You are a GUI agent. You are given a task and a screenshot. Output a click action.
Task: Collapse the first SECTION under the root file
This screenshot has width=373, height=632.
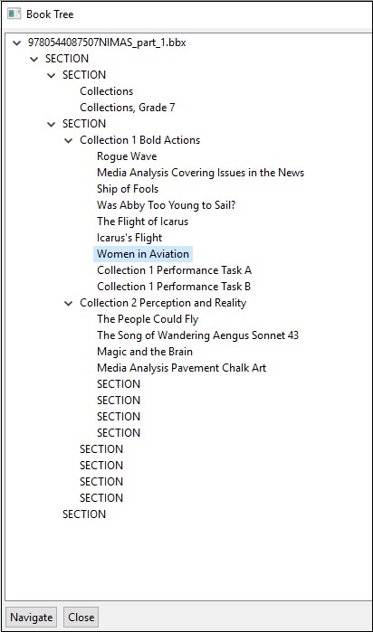(x=34, y=60)
